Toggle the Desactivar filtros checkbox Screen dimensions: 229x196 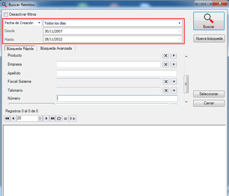[6, 14]
